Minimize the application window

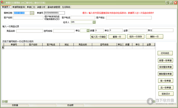click(x=167, y=3)
